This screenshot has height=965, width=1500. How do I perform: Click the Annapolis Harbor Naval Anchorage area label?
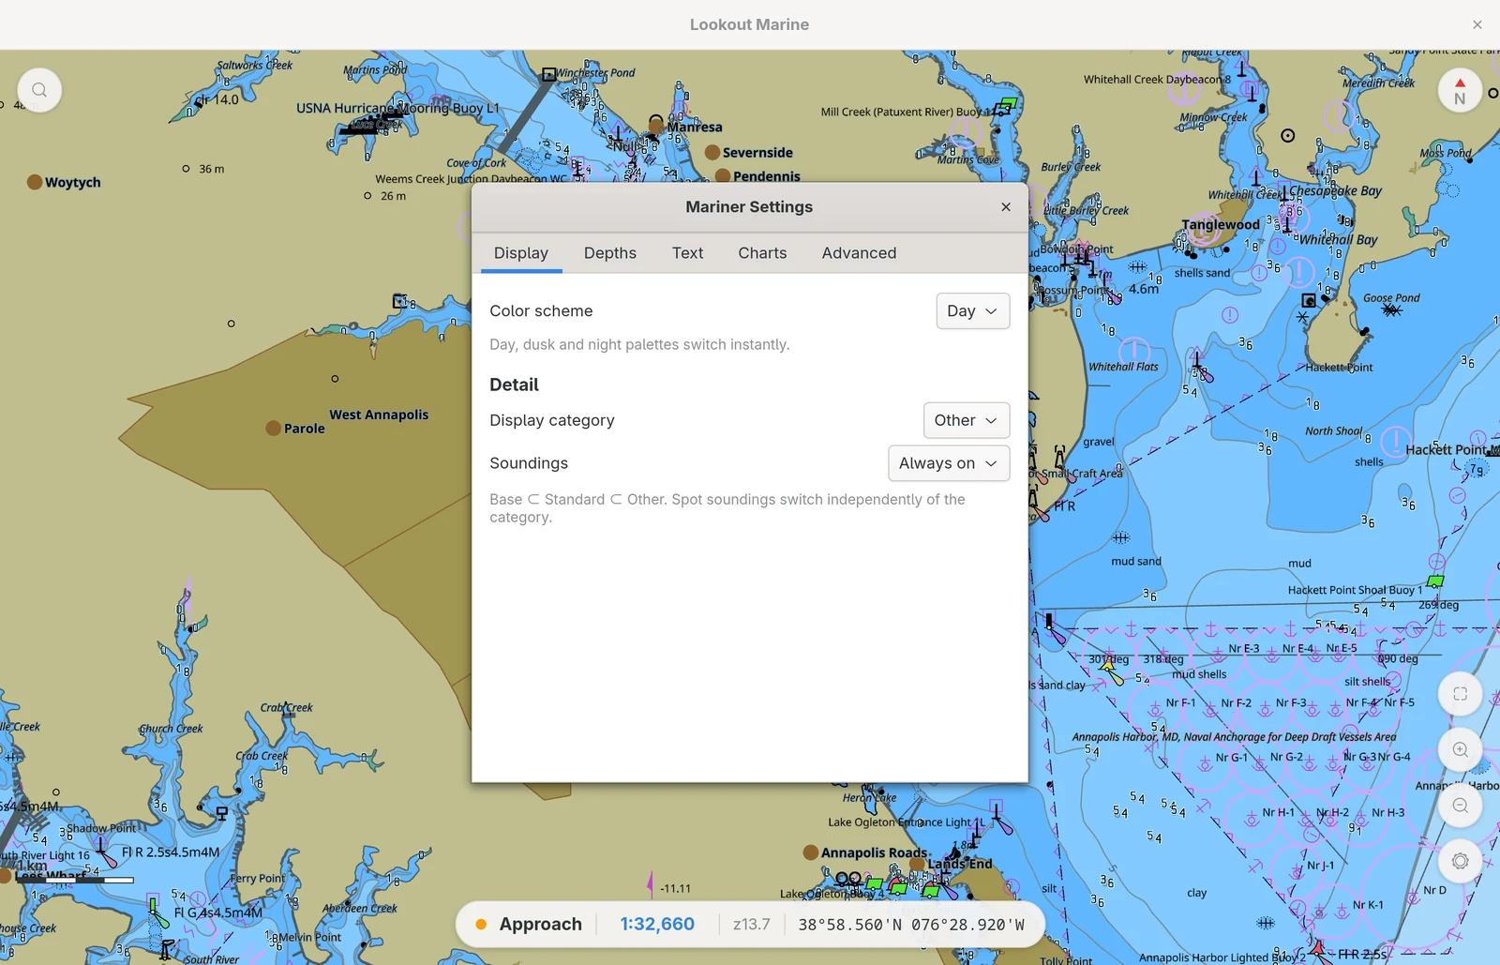pos(1234,737)
